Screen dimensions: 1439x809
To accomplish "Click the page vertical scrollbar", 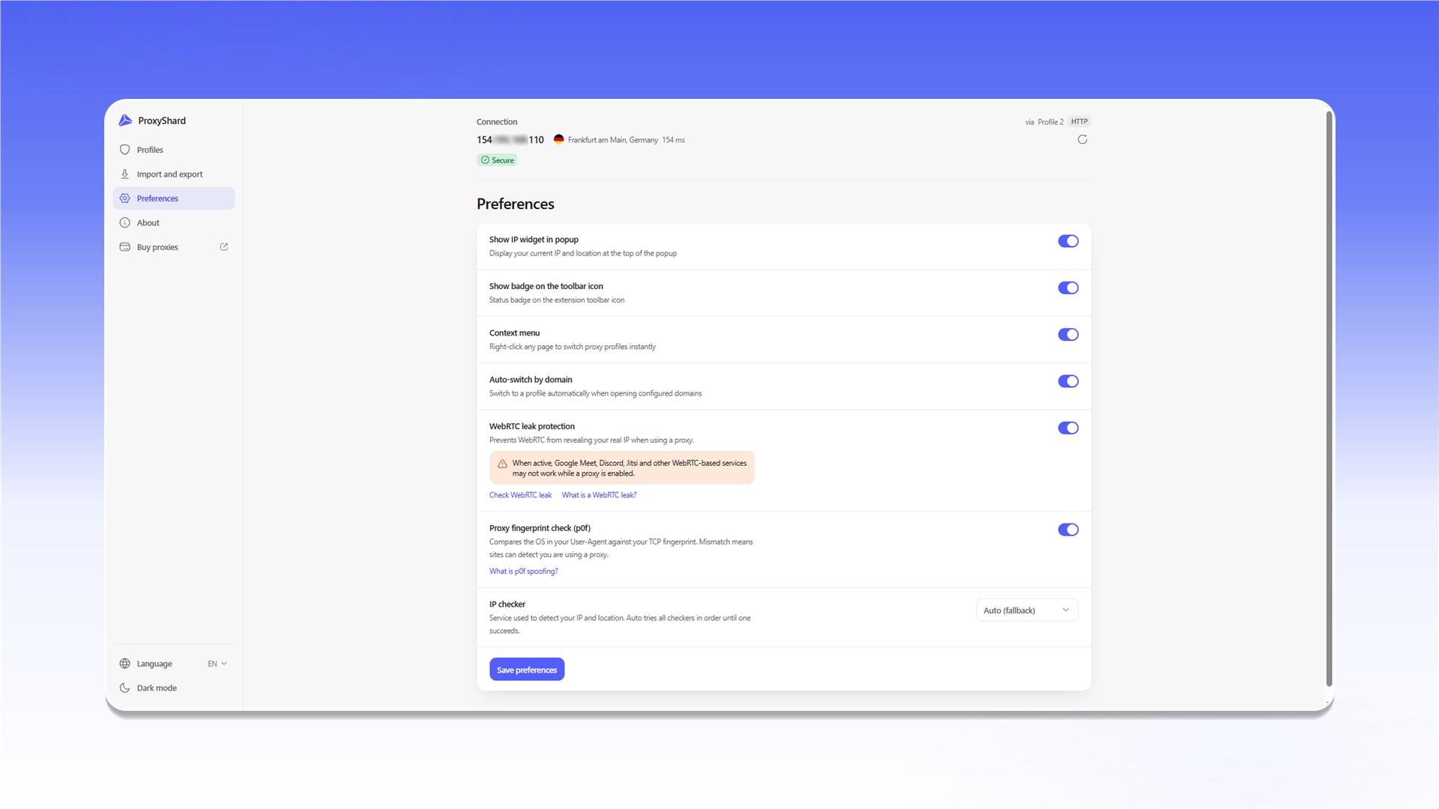I will [x=1330, y=399].
